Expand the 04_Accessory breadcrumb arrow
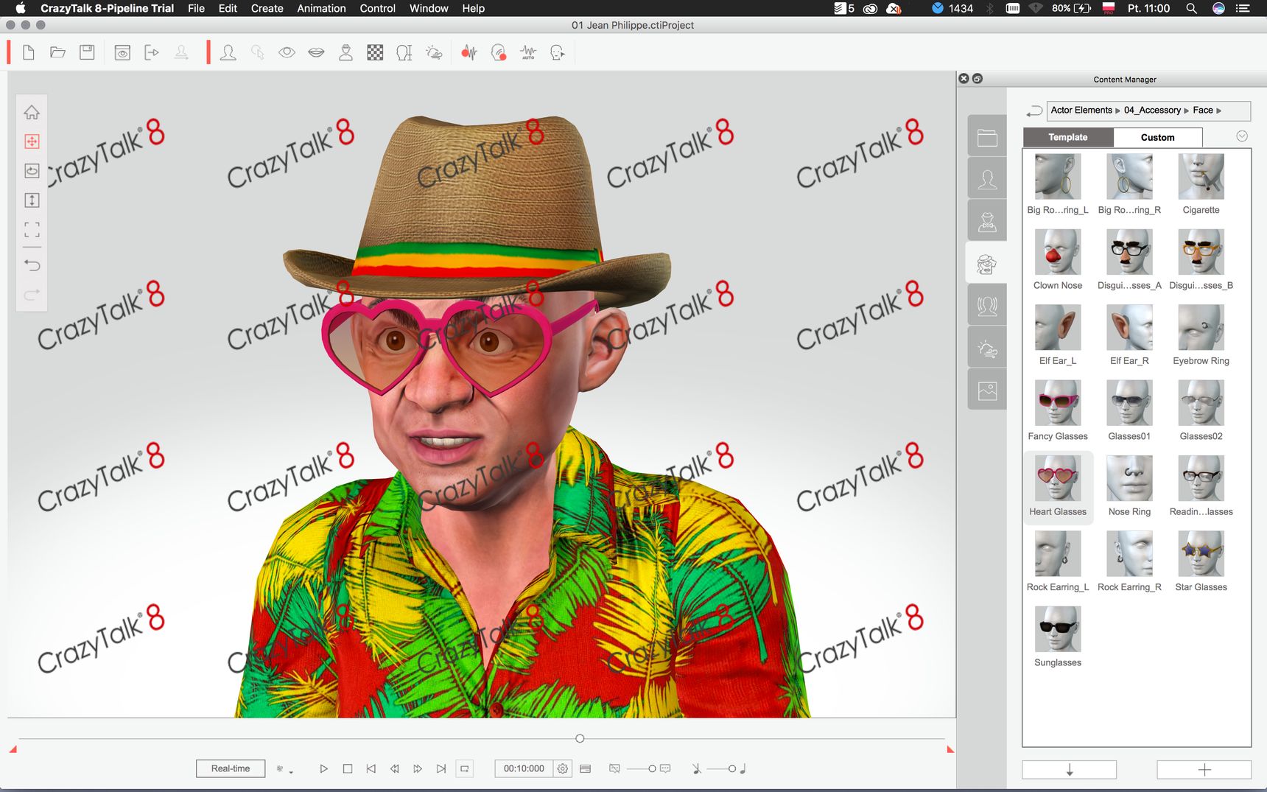The image size is (1267, 792). click(x=1186, y=111)
